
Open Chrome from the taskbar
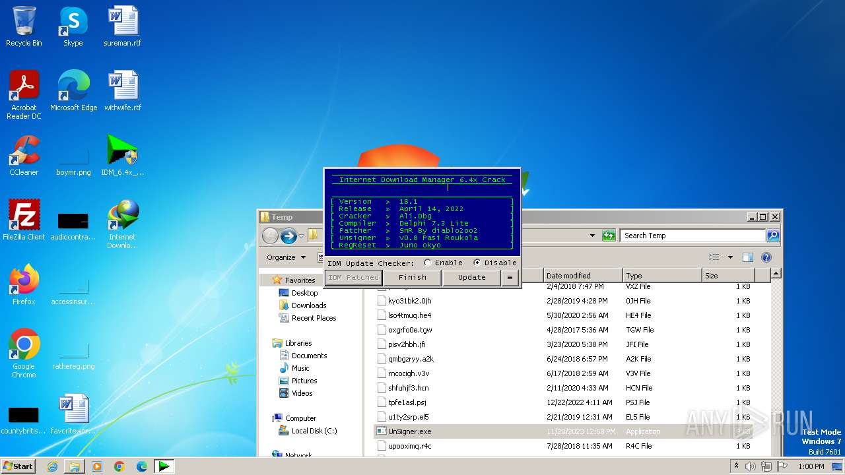coord(119,466)
